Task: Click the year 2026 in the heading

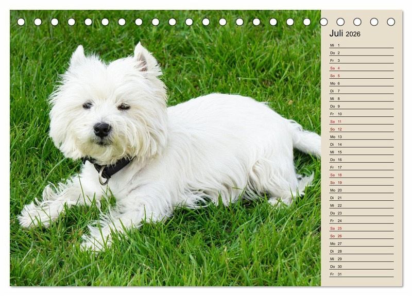Action: [x=353, y=34]
